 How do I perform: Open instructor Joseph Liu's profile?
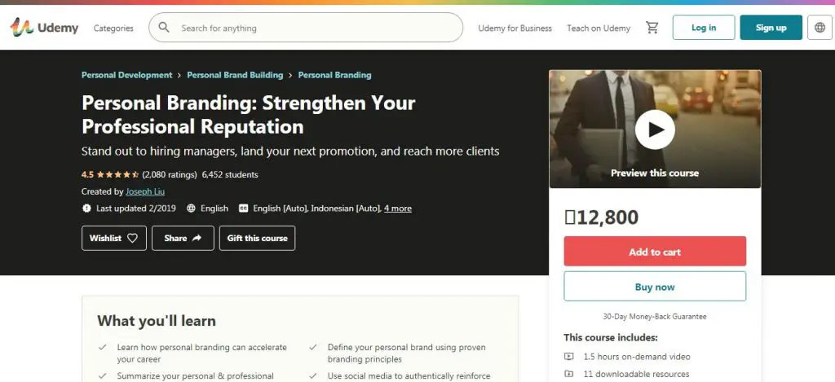tap(145, 191)
